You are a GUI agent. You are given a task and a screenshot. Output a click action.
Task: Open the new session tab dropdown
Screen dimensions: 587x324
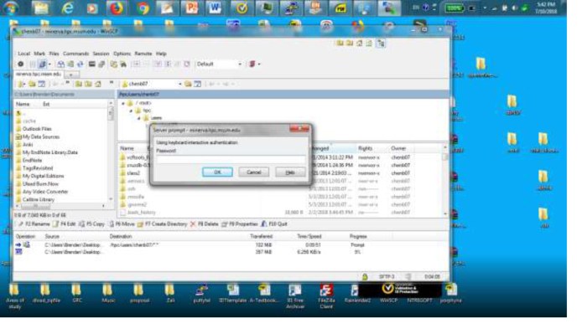pyautogui.click(x=71, y=75)
